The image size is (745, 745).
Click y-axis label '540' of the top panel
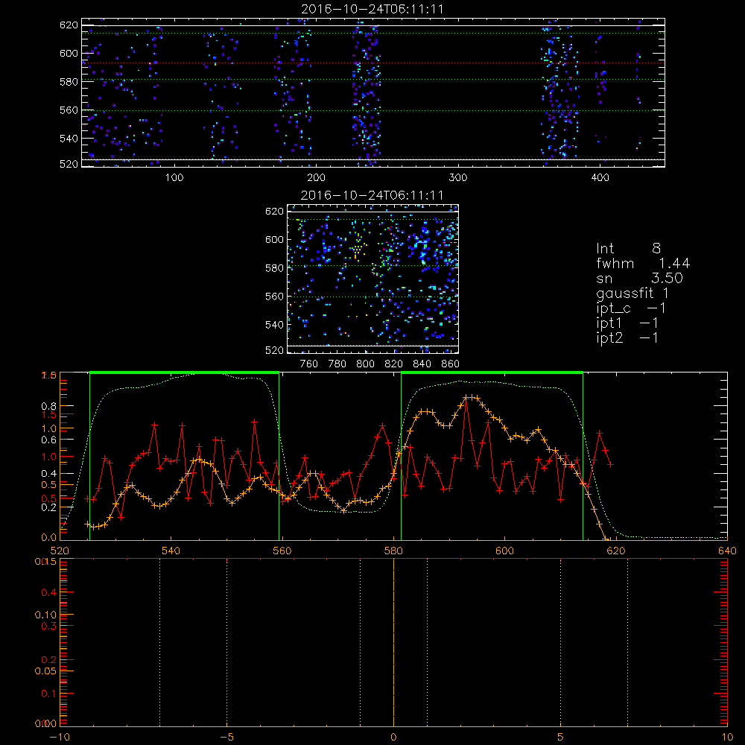coord(69,139)
